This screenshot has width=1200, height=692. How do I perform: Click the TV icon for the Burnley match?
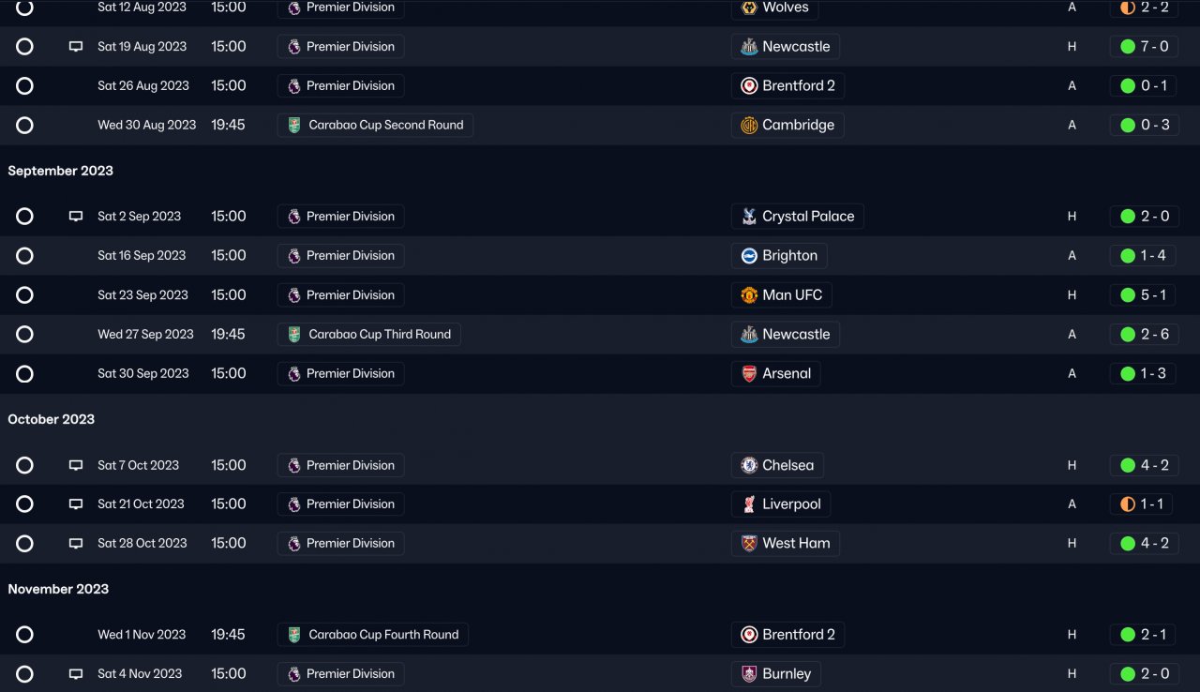pos(76,674)
